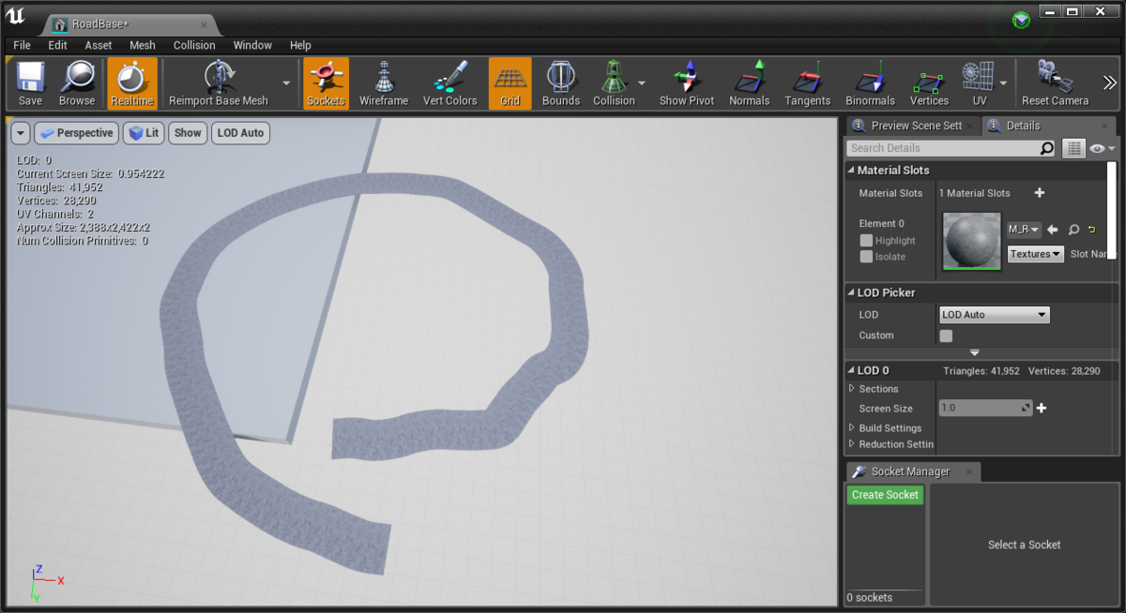Open LOD Auto dropdown in LOD Picker
The width and height of the screenshot is (1126, 613).
(995, 315)
